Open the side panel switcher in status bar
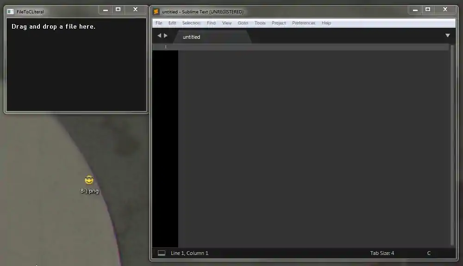Screen dimensions: 463x266 tap(162, 253)
